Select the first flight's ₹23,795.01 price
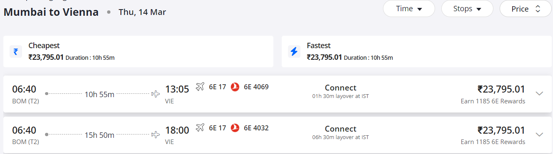 (x=501, y=89)
